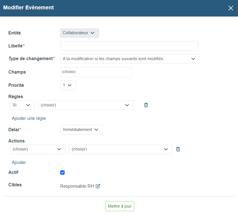Open the first Actions (choisir) dropdown
This screenshot has width=238, height=218.
tap(38, 149)
